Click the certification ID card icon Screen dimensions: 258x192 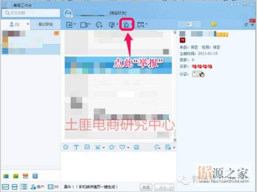(x=198, y=74)
